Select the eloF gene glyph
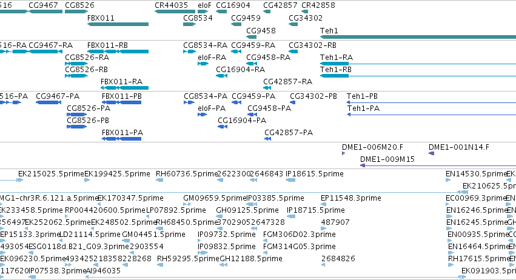This screenshot has width=516, height=280. pos(203,12)
